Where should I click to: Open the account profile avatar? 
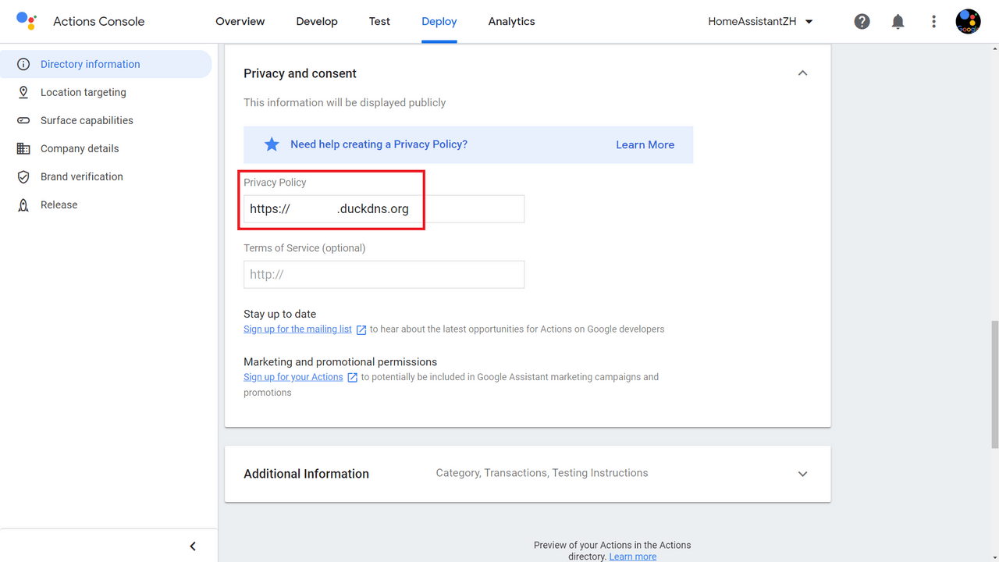point(968,22)
